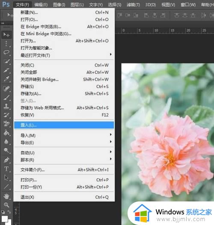Open the 3D(D) menu
214x225 pixels.
pyautogui.click(x=150, y=5)
